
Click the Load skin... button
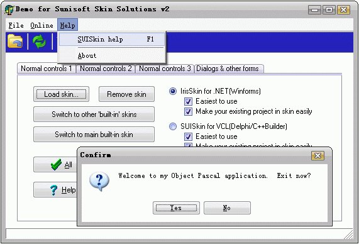[61, 94]
